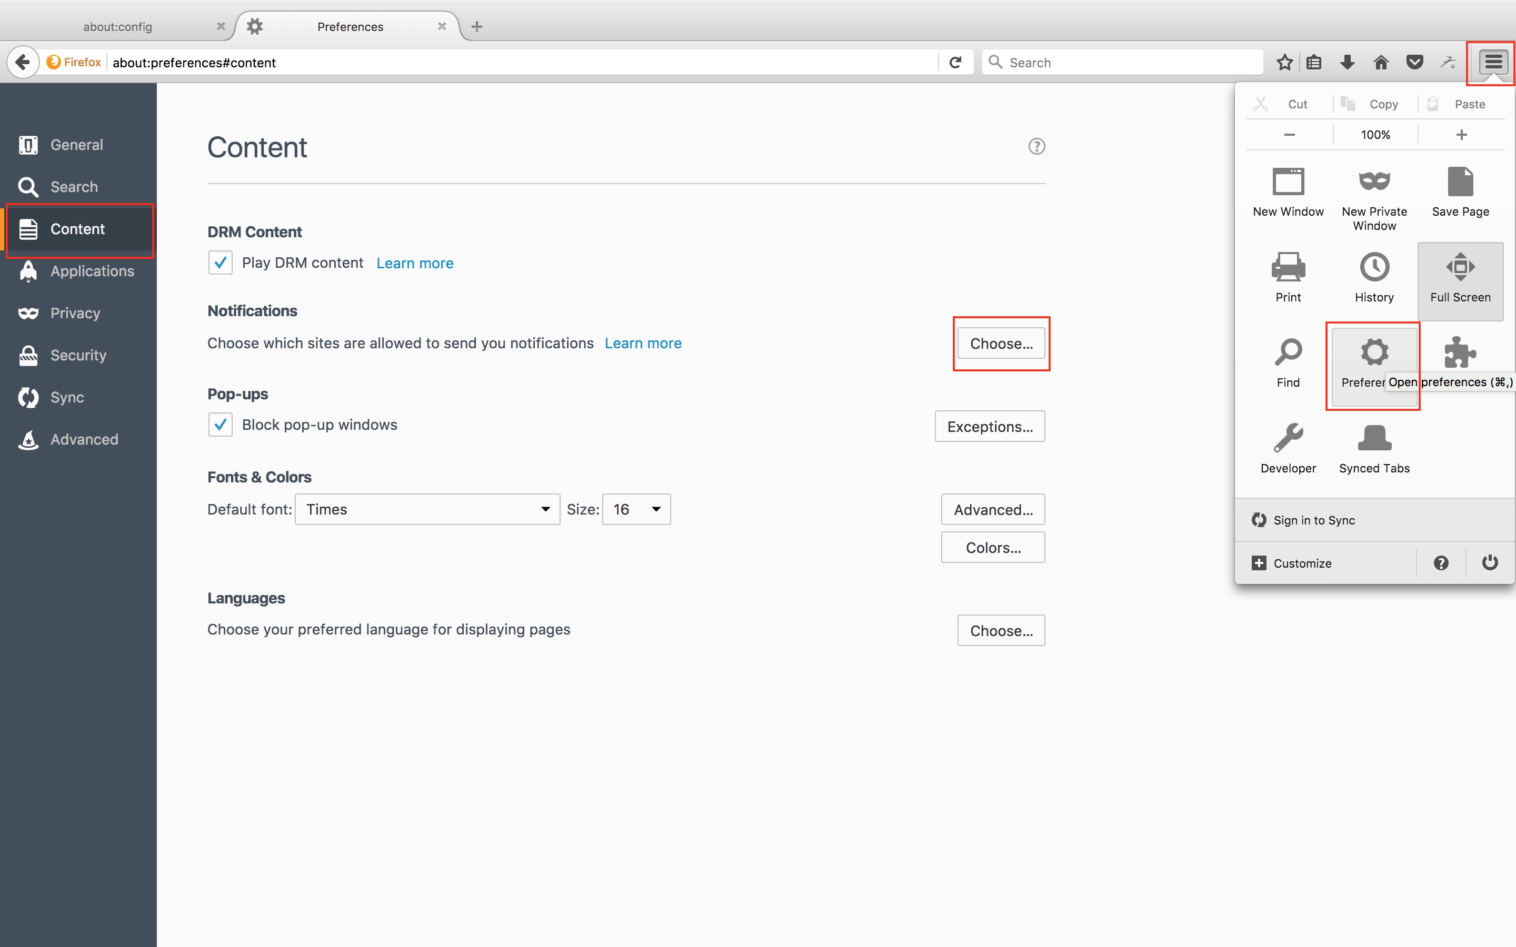Viewport: 1516px width, 947px height.
Task: Toggle Block pop-up windows checkbox
Action: (x=221, y=425)
